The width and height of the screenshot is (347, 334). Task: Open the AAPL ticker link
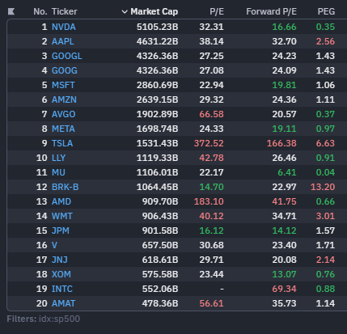pyautogui.click(x=62, y=41)
